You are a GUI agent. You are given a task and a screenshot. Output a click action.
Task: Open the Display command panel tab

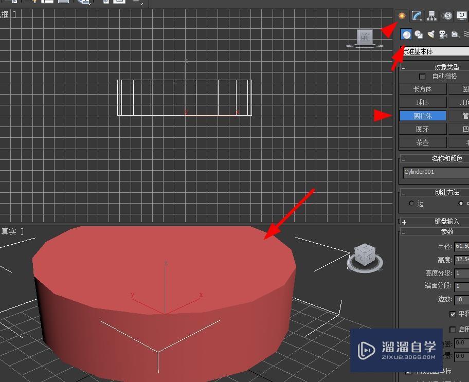click(462, 15)
